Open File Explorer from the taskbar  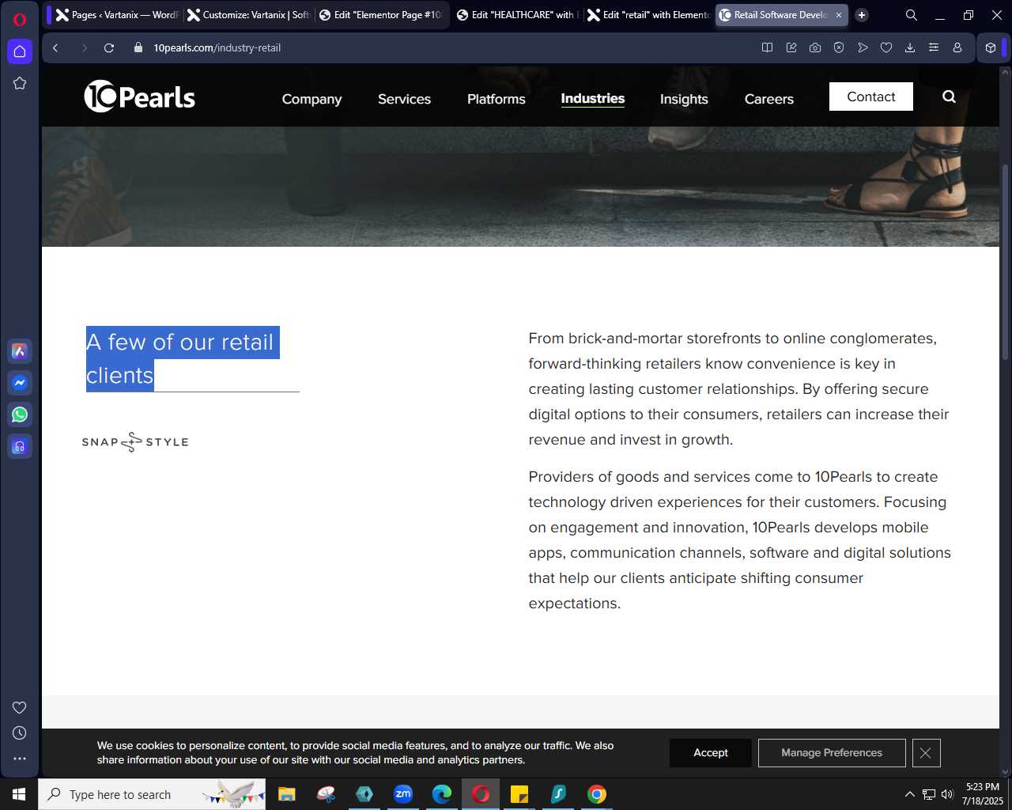click(x=287, y=794)
